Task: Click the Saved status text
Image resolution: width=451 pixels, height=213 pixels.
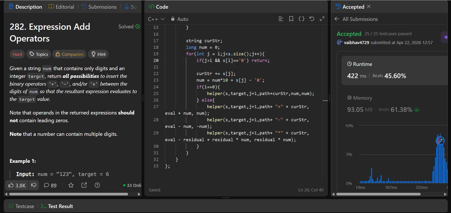Action: (x=154, y=190)
